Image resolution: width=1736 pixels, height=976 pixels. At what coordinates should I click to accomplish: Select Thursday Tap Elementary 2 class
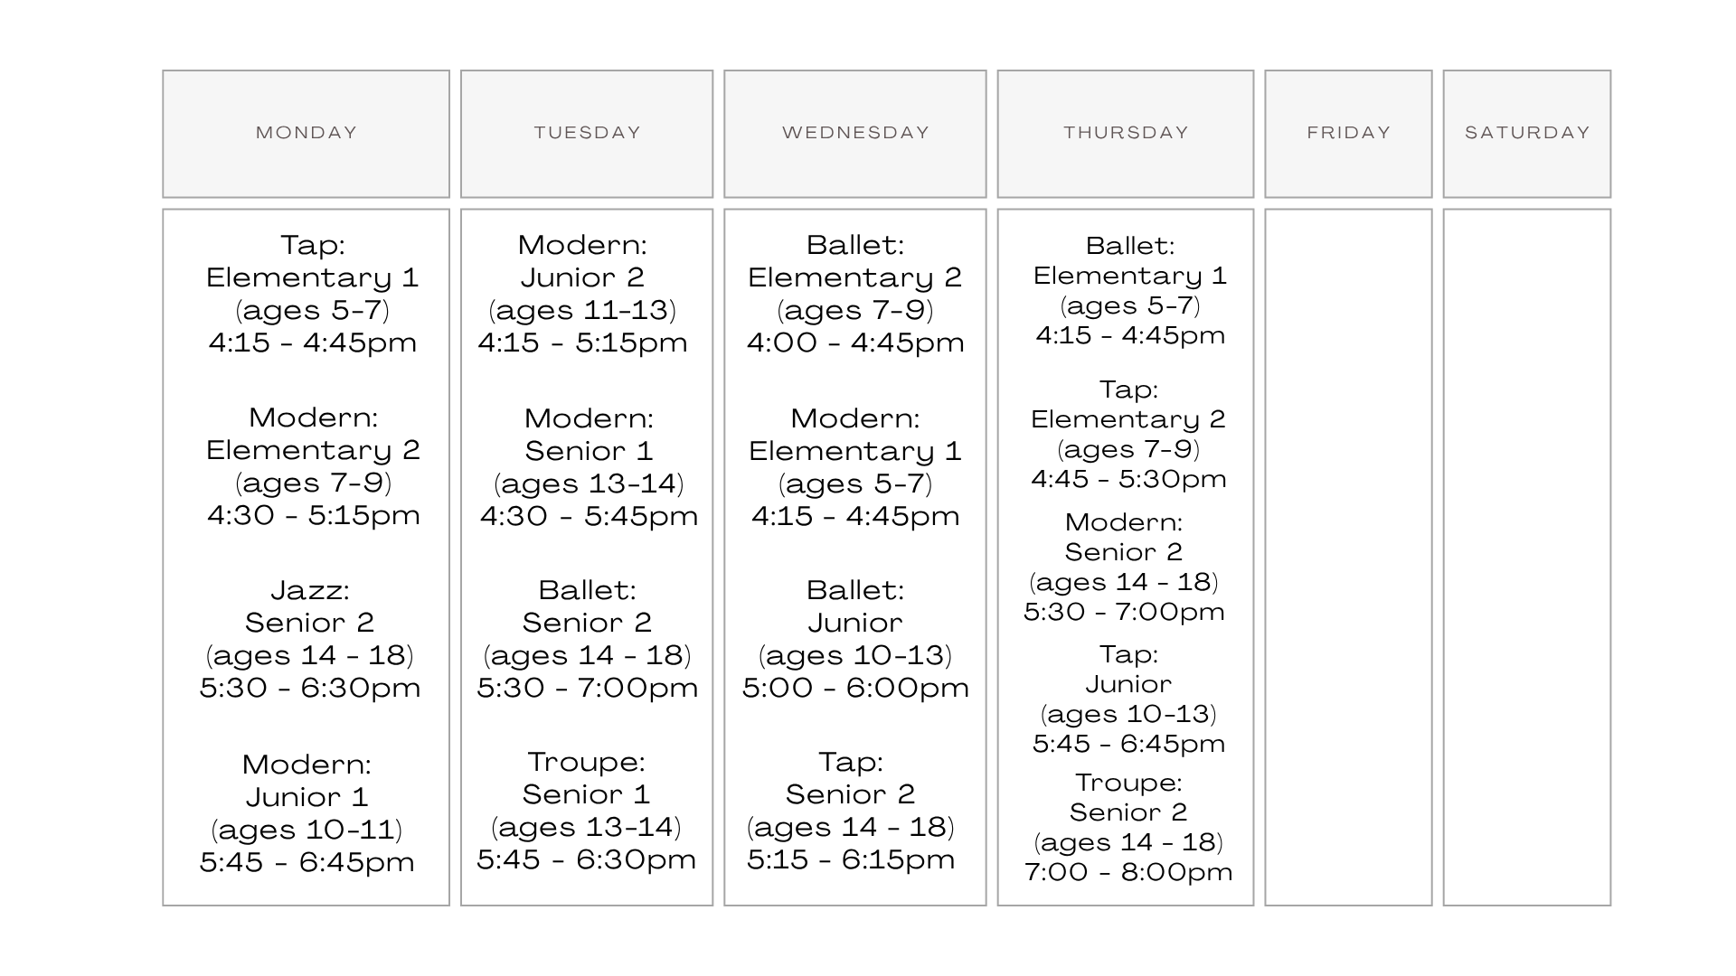click(1128, 435)
